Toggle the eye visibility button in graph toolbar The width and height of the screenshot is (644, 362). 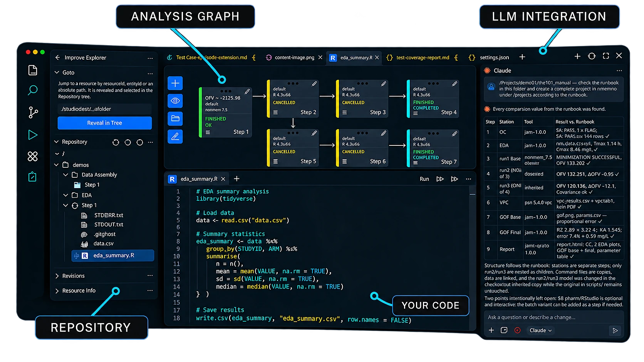coord(175,101)
